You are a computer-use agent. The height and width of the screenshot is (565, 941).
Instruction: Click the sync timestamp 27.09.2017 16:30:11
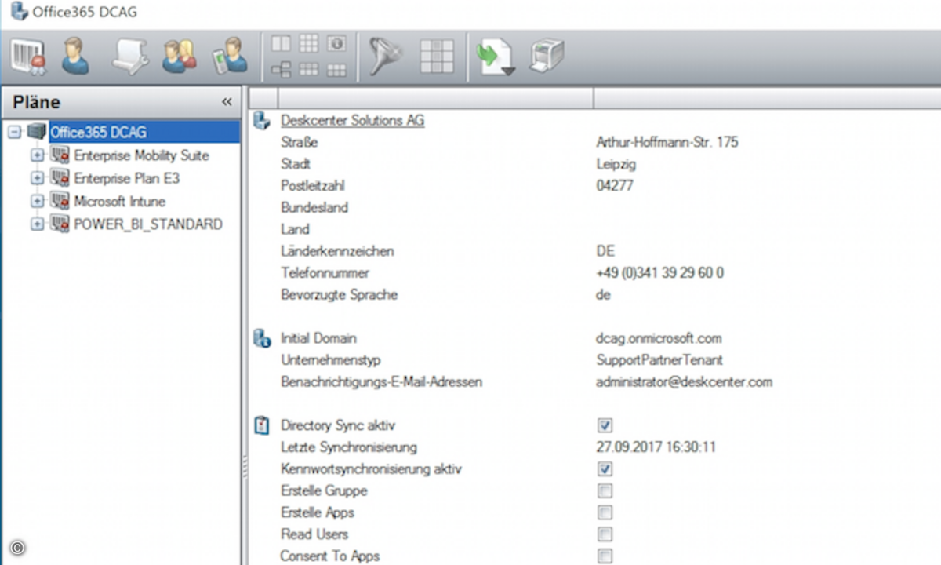(656, 447)
